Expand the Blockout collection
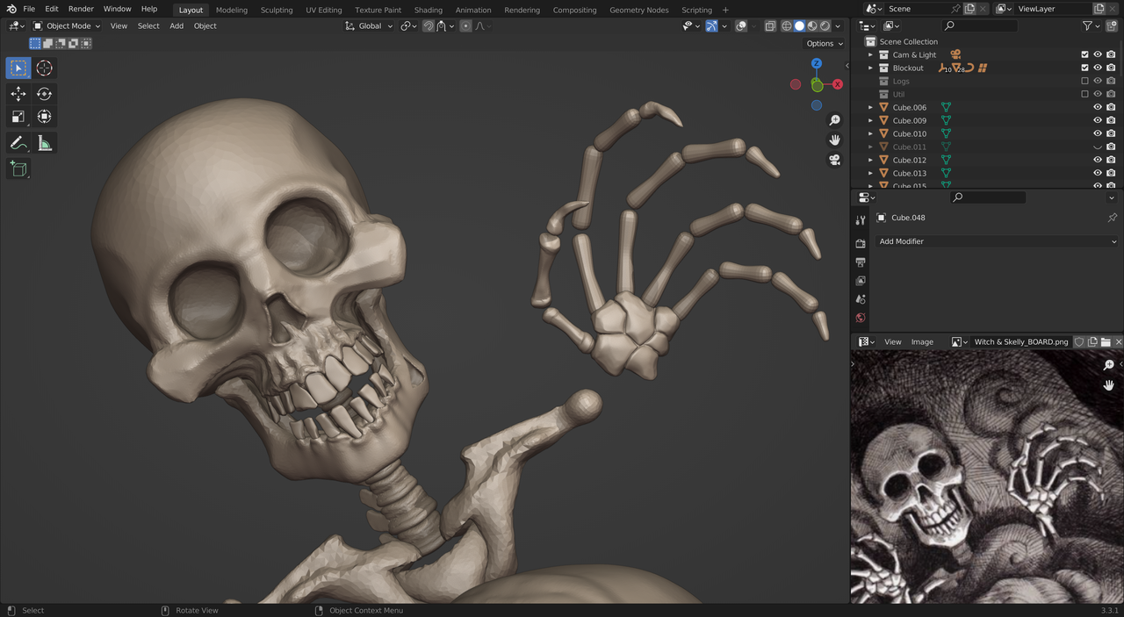Screen dimensions: 1124x617 [x=870, y=68]
